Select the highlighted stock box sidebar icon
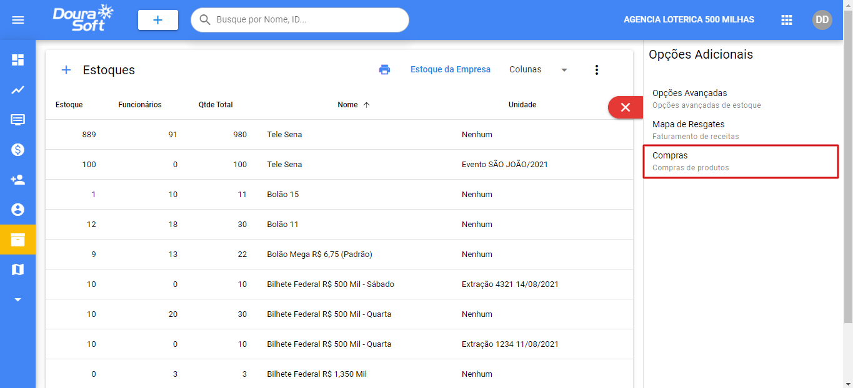The image size is (853, 388). tap(18, 240)
